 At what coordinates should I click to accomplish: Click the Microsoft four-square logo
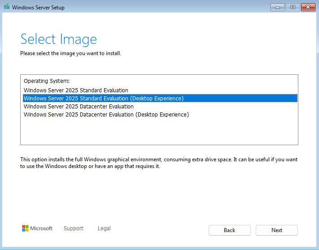tap(25, 228)
